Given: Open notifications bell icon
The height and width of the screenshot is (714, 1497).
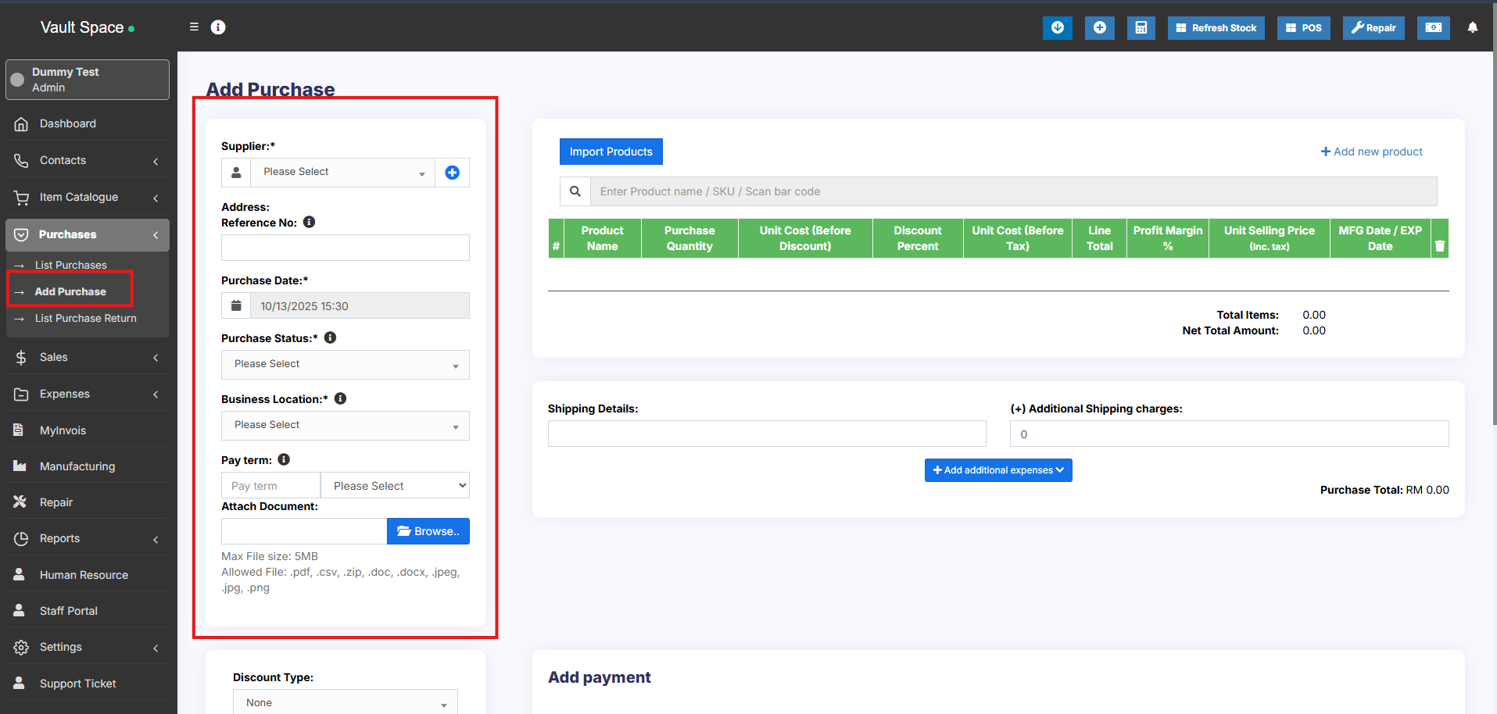Looking at the screenshot, I should tap(1472, 28).
